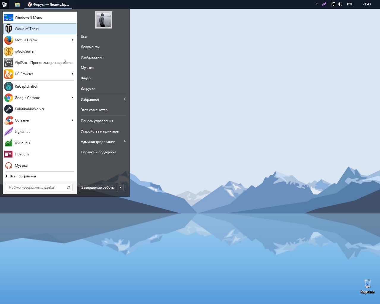Click the volume speaker tray icon

click(x=340, y=4)
